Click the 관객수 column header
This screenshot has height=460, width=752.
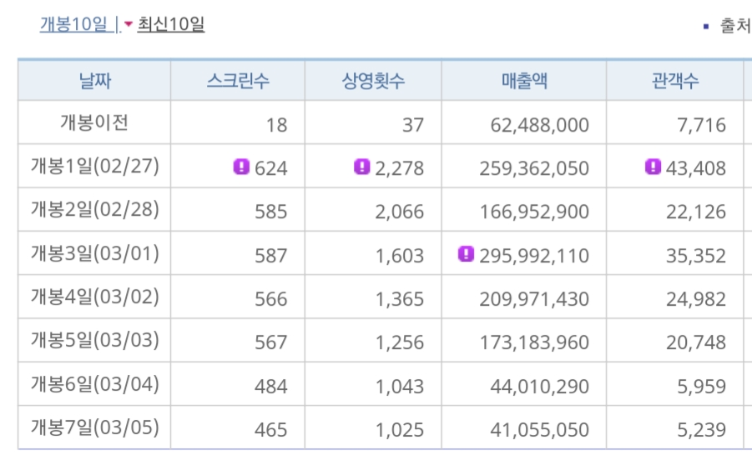[674, 81]
